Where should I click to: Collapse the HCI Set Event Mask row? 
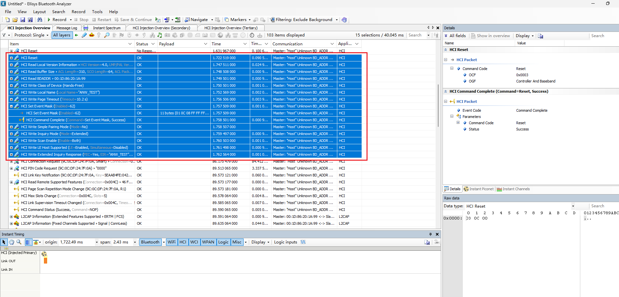[x=11, y=106]
